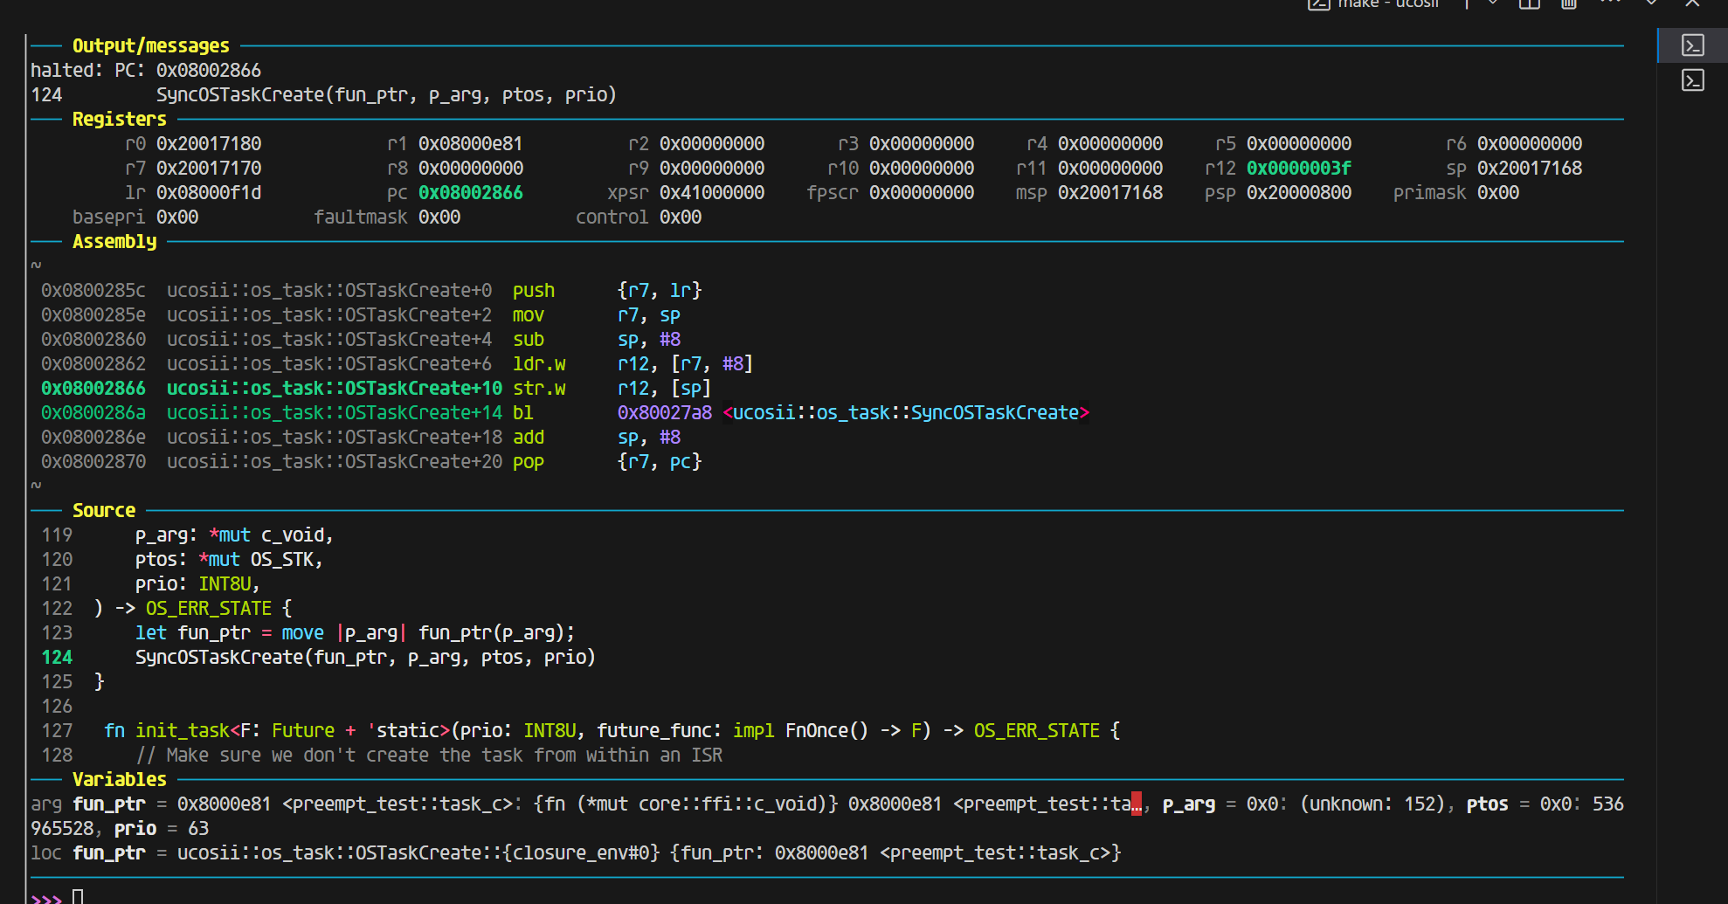Screen dimensions: 1728x904
Task: Click 'loc fun_ptr' closure_env variable line
Action: 576,852
